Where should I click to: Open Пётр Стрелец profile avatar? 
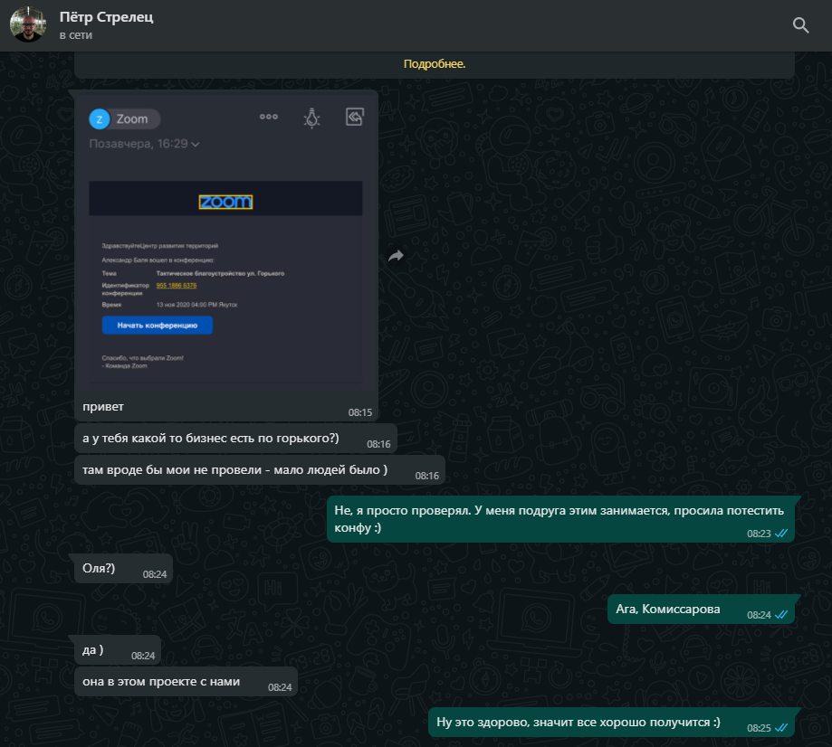[27, 24]
